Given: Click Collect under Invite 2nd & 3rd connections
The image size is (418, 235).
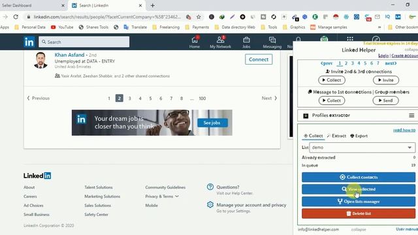Looking at the screenshot, I should click(x=332, y=80).
